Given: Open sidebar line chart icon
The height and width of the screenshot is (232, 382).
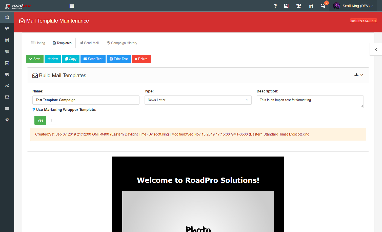Looking at the screenshot, I should (7, 86).
